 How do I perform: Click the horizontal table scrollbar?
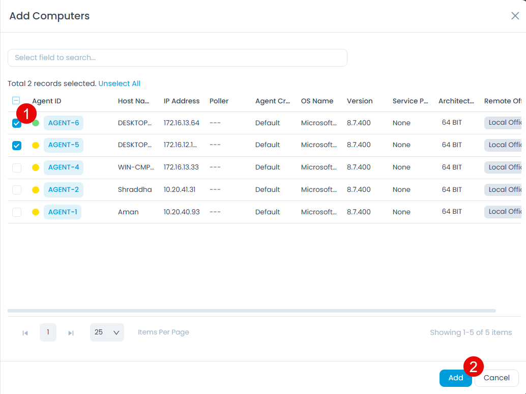coord(251,311)
